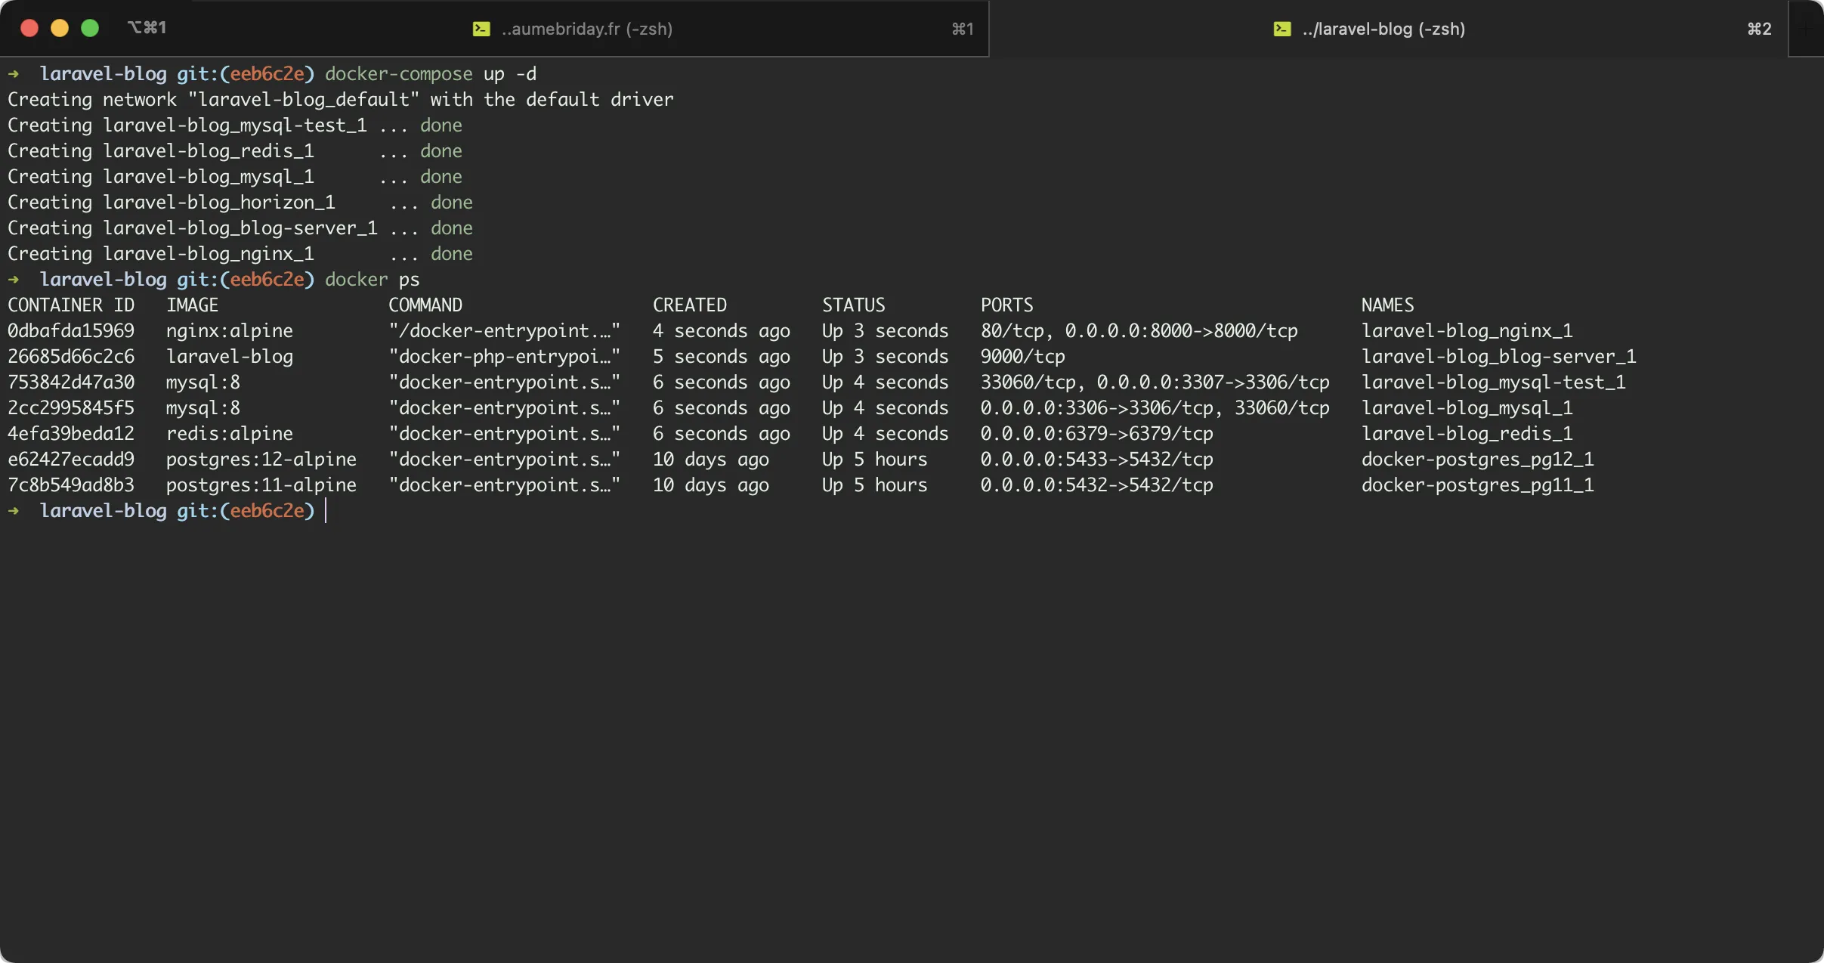Click the STATUS column header

tap(853, 305)
